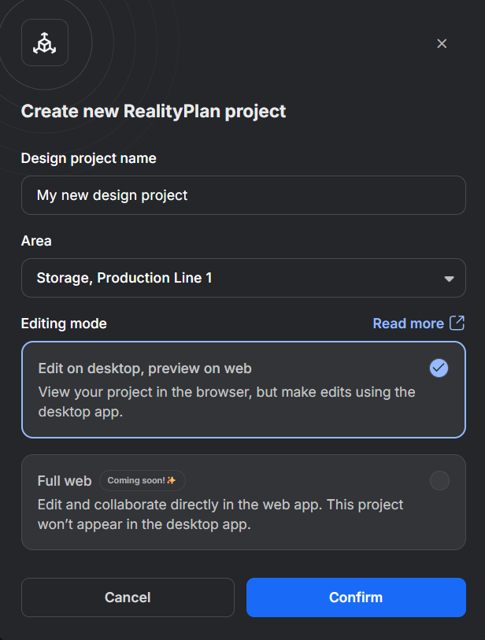Click the "Editing mode" section label
Image resolution: width=485 pixels, height=640 pixels.
click(64, 324)
